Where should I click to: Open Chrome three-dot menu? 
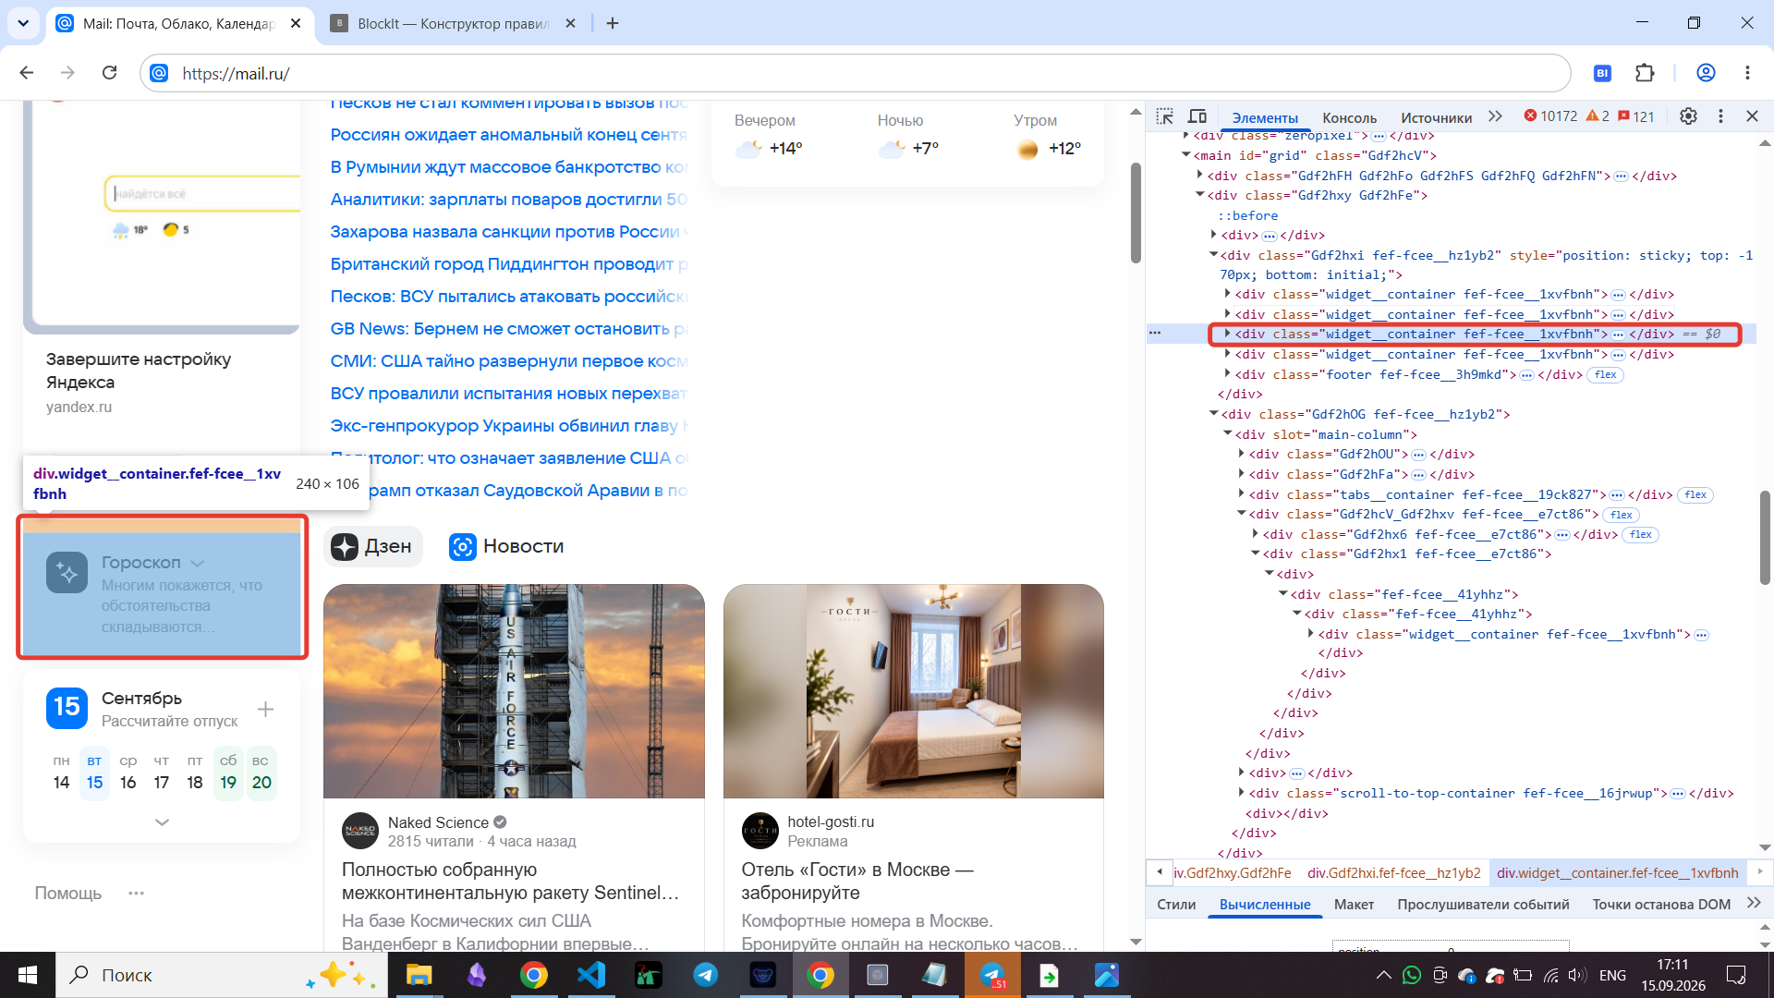pyautogui.click(x=1747, y=73)
